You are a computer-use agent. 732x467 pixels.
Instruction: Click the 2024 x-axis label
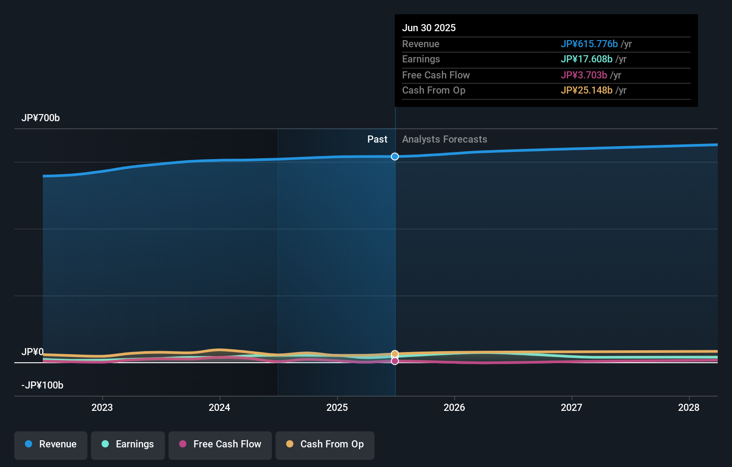[219, 407]
